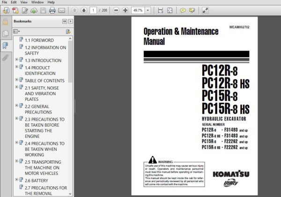Open the security lock panel icon
The image size is (281, 197).
pyautogui.click(x=5, y=22)
